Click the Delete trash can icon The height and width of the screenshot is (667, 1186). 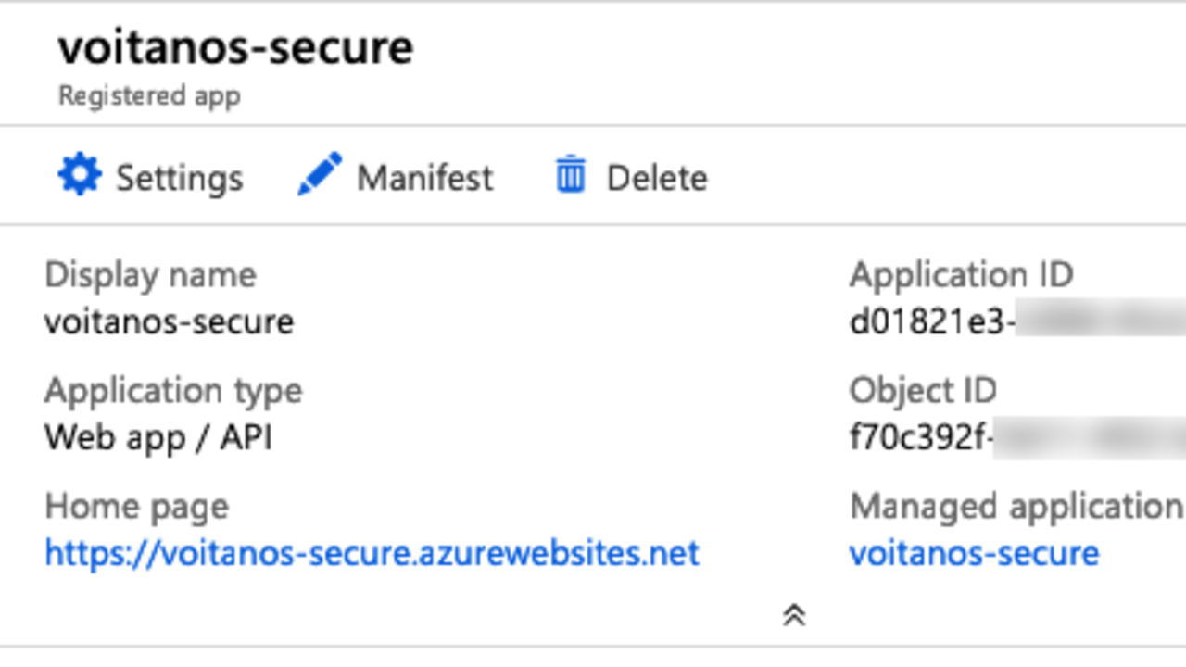click(571, 175)
